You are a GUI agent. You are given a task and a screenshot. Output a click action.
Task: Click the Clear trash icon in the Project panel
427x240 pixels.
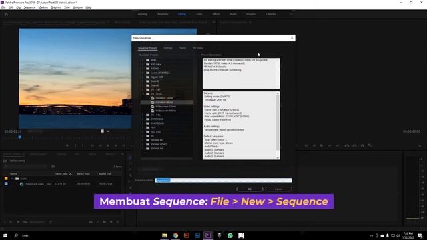point(118,222)
